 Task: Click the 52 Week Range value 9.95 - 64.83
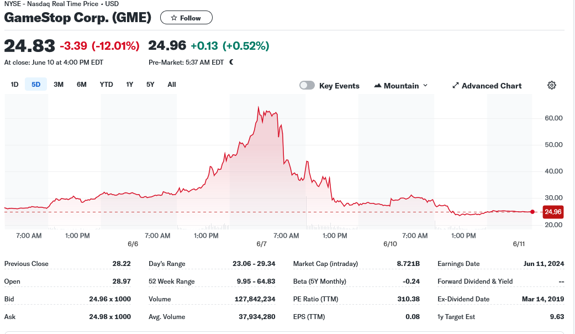point(256,281)
